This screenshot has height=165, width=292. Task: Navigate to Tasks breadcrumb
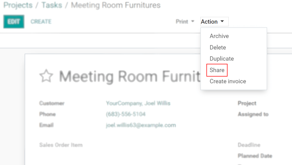pyautogui.click(x=52, y=5)
